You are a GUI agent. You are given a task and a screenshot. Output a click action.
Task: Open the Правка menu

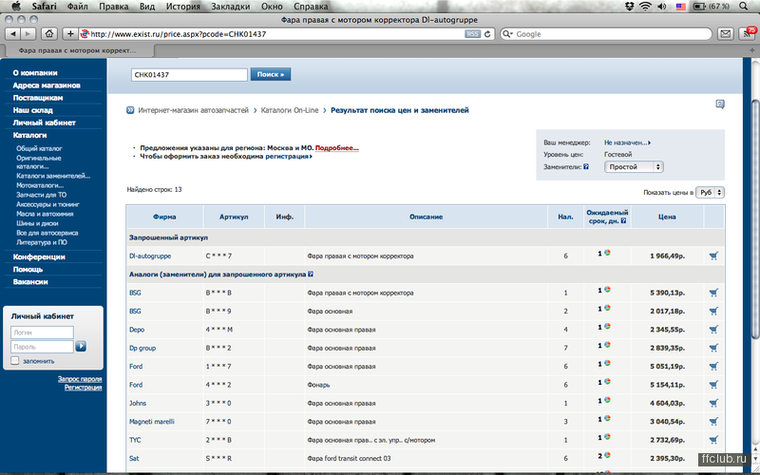(x=113, y=7)
